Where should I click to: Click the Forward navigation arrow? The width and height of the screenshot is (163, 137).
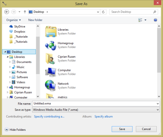tap(14, 12)
